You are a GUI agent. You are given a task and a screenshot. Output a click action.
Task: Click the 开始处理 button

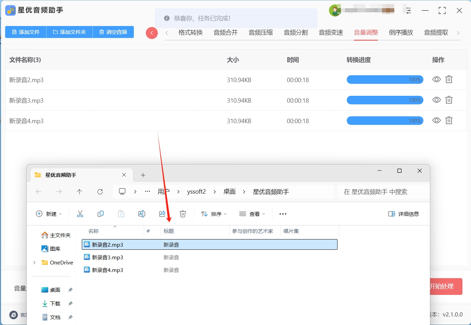click(446, 286)
